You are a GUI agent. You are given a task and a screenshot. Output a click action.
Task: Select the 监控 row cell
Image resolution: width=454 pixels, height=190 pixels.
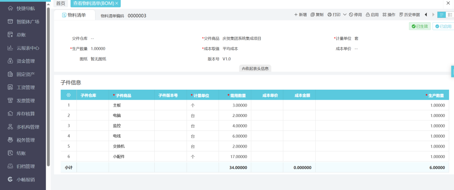click(132, 125)
